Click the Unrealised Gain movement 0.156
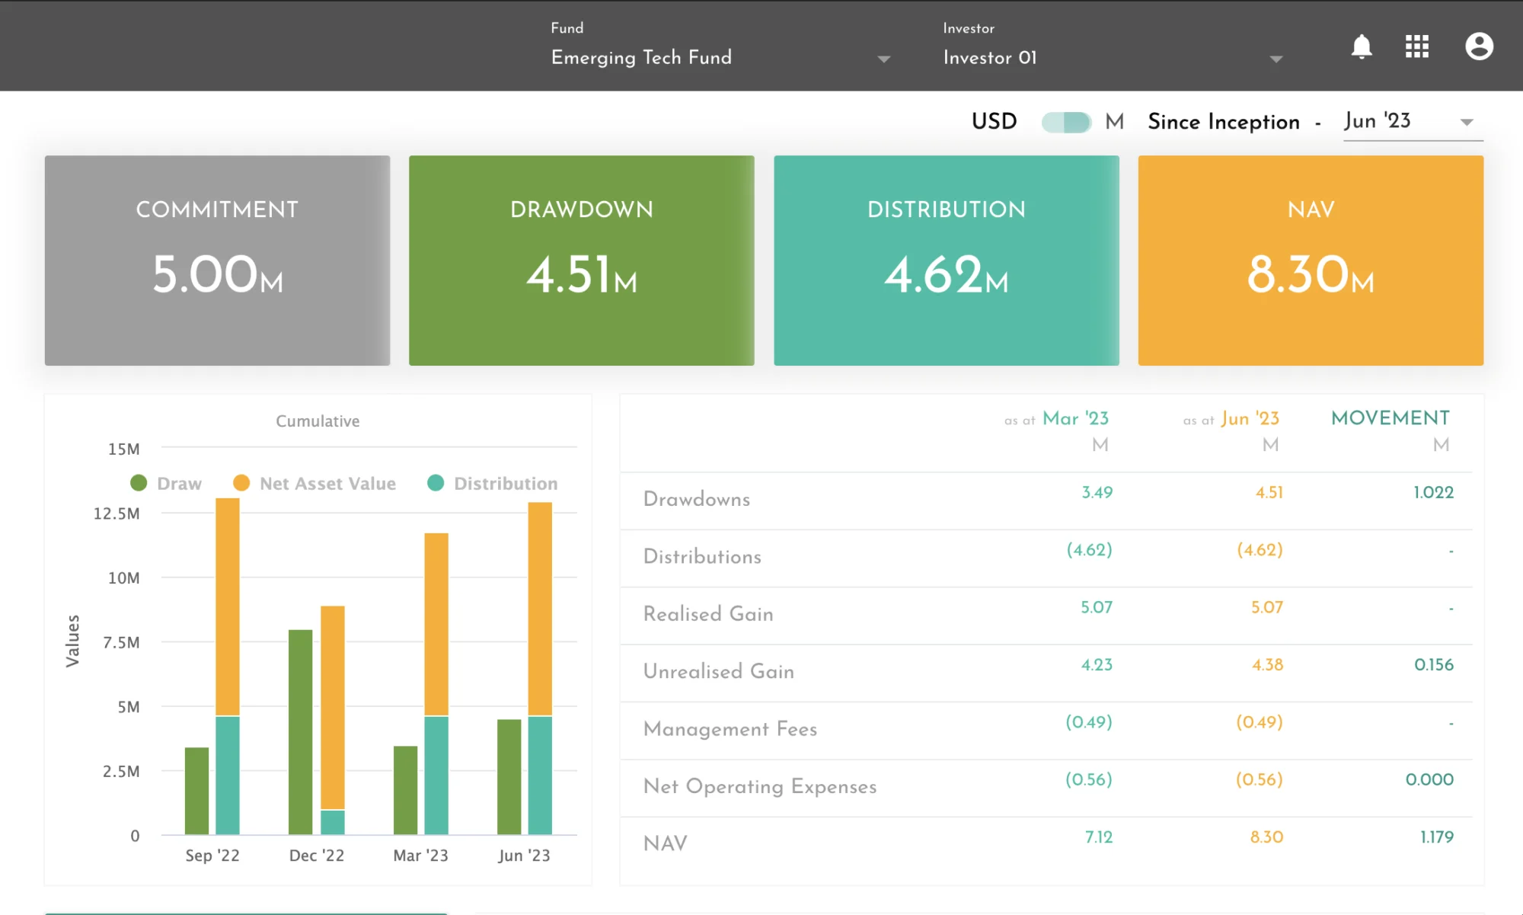This screenshot has width=1523, height=915. (1434, 665)
